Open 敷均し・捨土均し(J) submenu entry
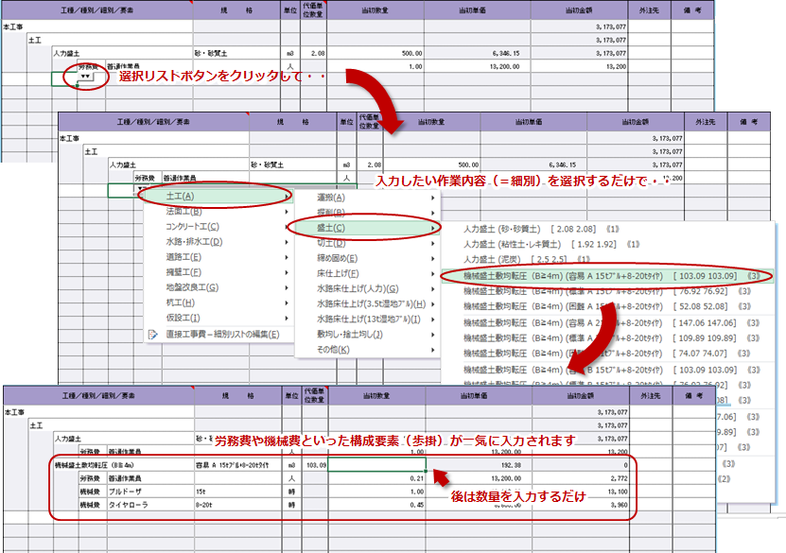The image size is (786, 553). [367, 334]
